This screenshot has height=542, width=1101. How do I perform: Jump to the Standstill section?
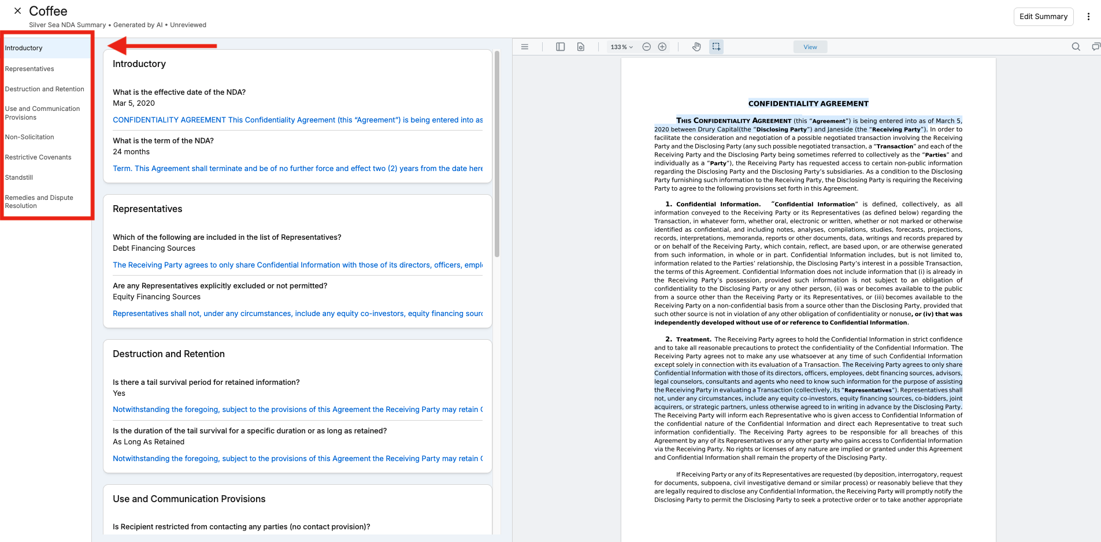19,177
